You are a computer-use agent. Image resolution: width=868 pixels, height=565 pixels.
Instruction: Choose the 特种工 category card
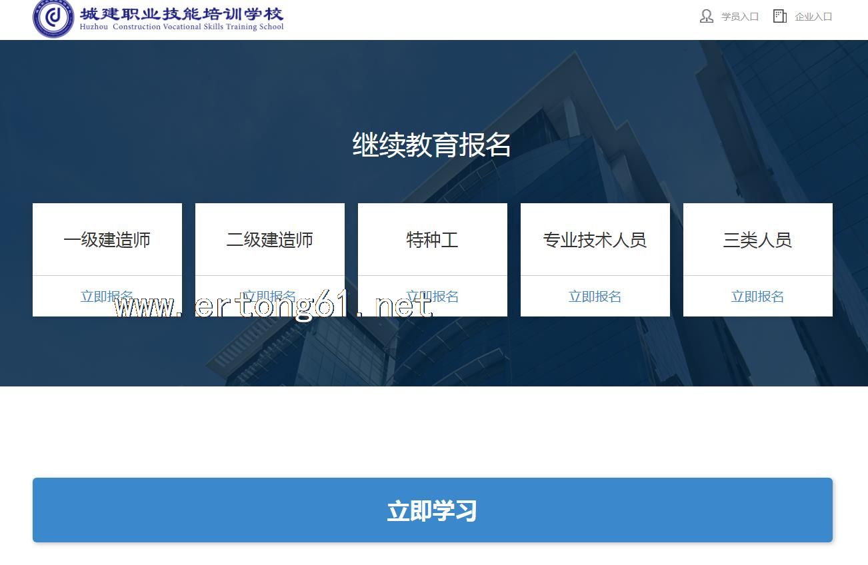point(433,240)
